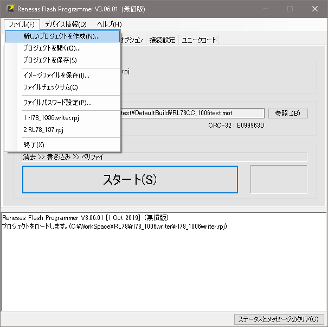This screenshot has width=328, height=327.
Task: Click the 消去 >> 書き込み >> ベリファイ command field
Action: tap(164, 157)
